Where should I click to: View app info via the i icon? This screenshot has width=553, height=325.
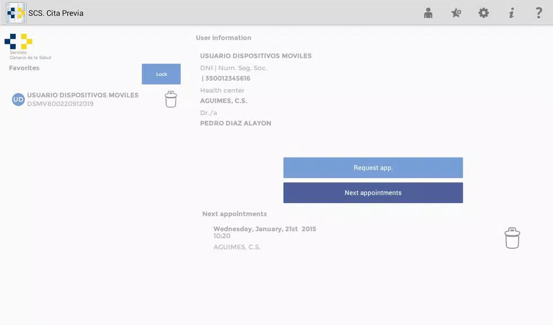point(511,12)
